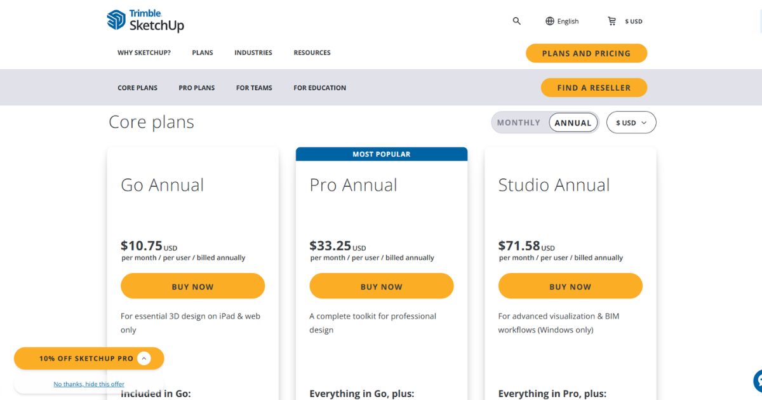This screenshot has width=762, height=400.
Task: Select the Annual billing option
Action: pos(573,123)
